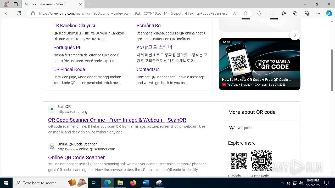335x188 pixels.
Task: Open the How to Make a QR Code video title
Action: [256, 80]
